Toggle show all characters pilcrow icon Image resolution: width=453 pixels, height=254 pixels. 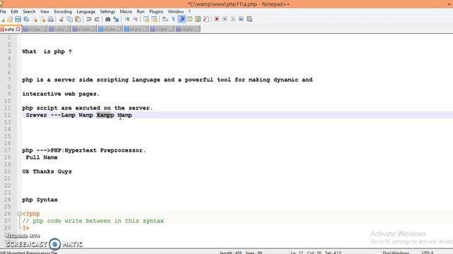[x=173, y=19]
